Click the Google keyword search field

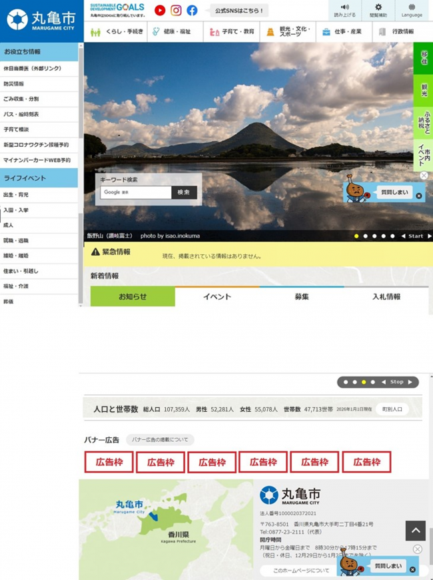tap(136, 192)
